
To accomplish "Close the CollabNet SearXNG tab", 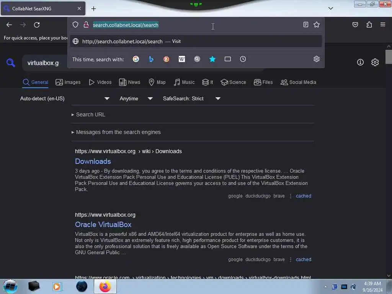I will click(79, 8).
